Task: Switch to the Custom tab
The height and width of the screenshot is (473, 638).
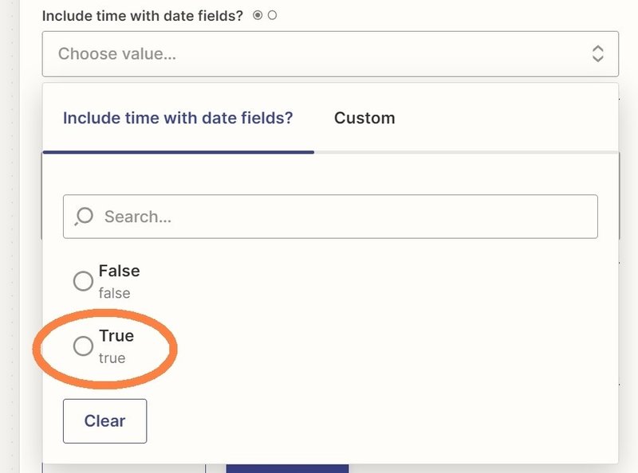Action: click(x=364, y=118)
